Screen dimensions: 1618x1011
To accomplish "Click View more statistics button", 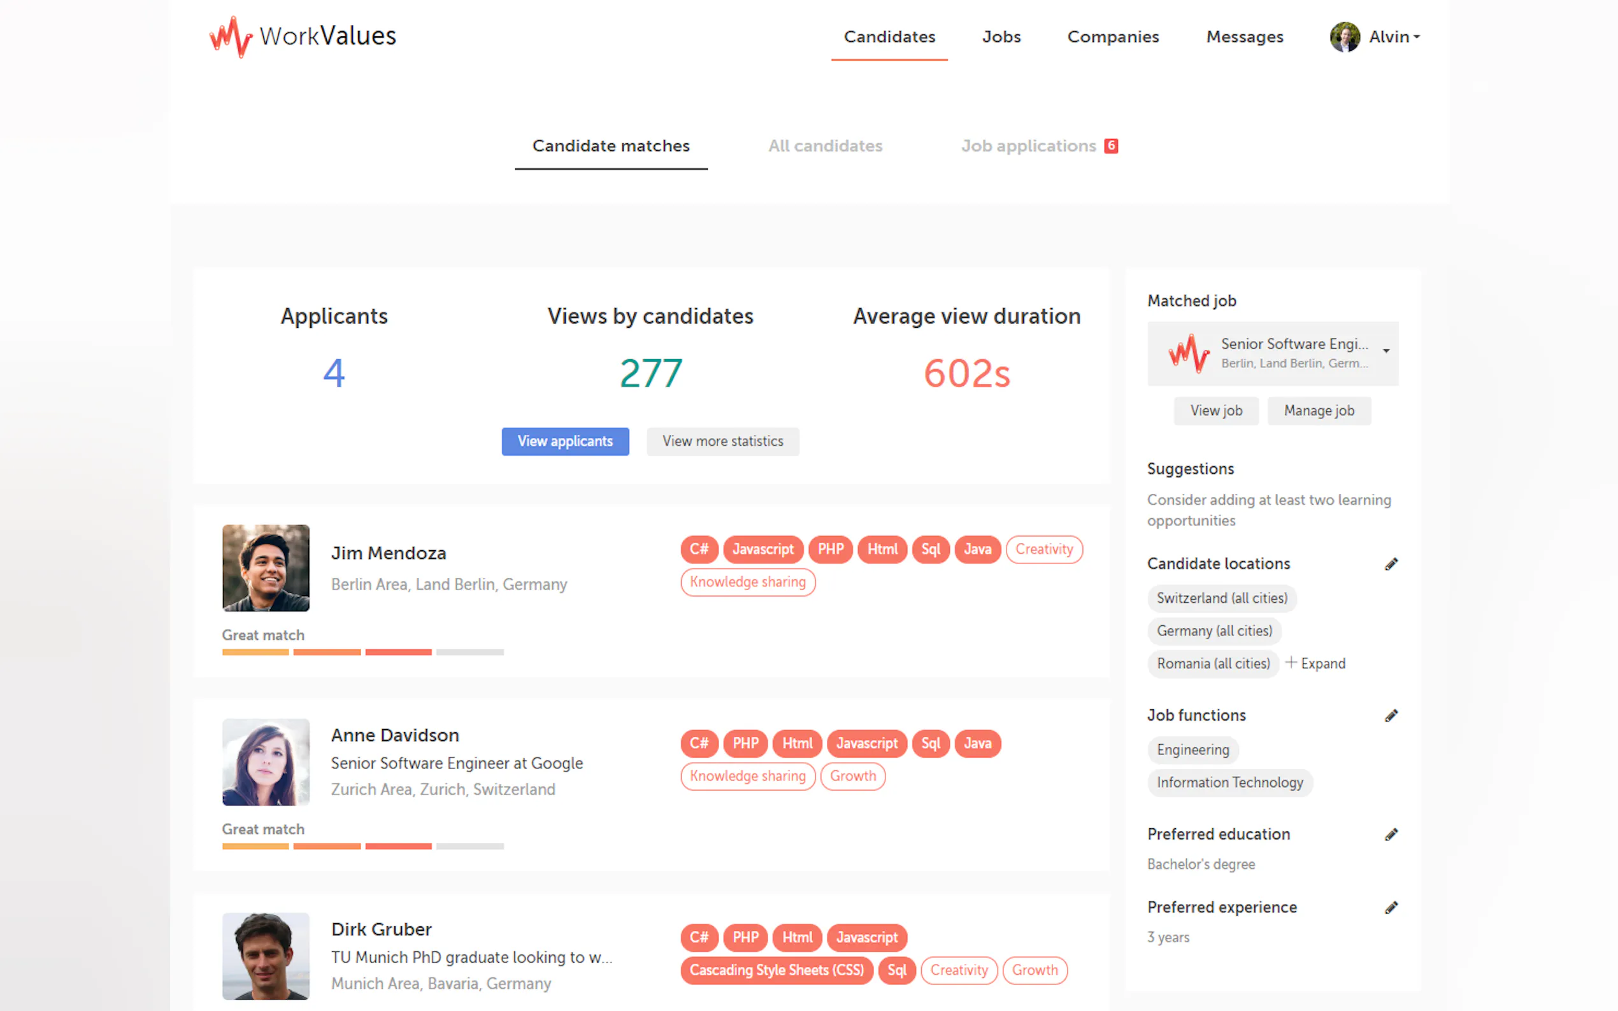I will [x=722, y=441].
